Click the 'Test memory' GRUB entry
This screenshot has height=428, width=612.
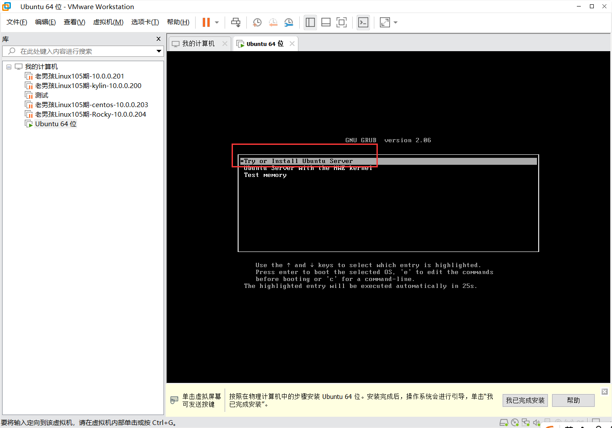tap(265, 175)
